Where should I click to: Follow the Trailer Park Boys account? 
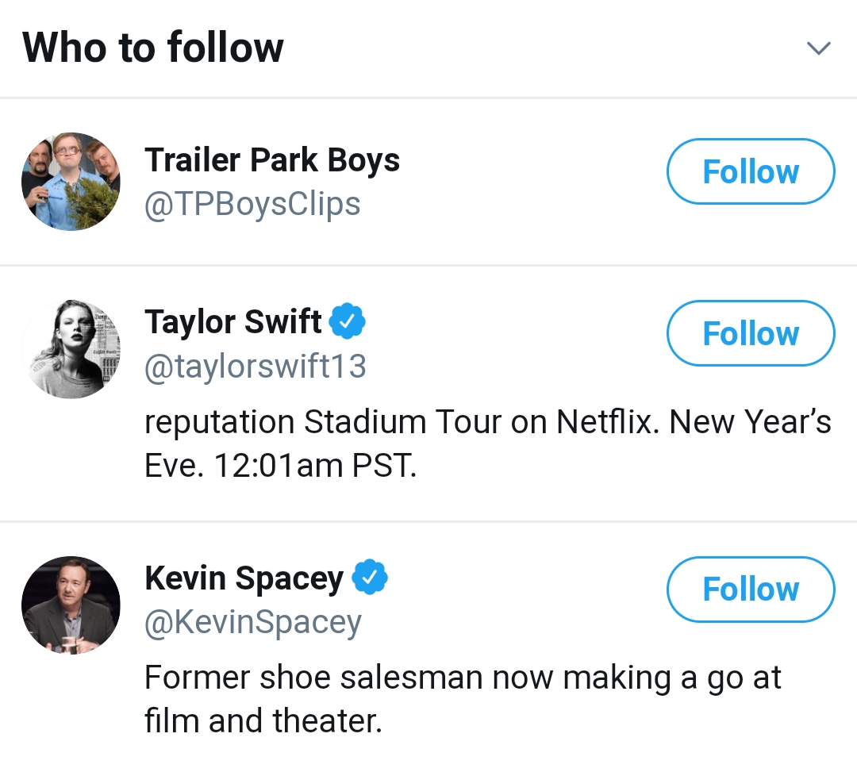pyautogui.click(x=751, y=171)
